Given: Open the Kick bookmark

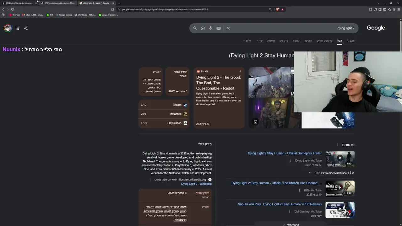Looking at the screenshot, I should [x=50, y=15].
